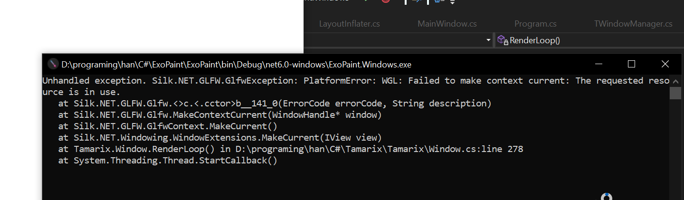
Task: Click the console window app icon
Action: pos(52,64)
